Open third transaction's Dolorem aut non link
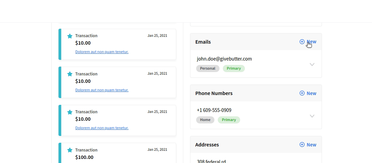Viewport: 372px width, 163px height. click(x=102, y=128)
